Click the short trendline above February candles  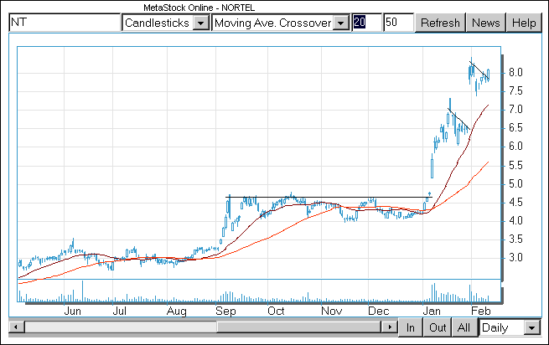pos(479,70)
